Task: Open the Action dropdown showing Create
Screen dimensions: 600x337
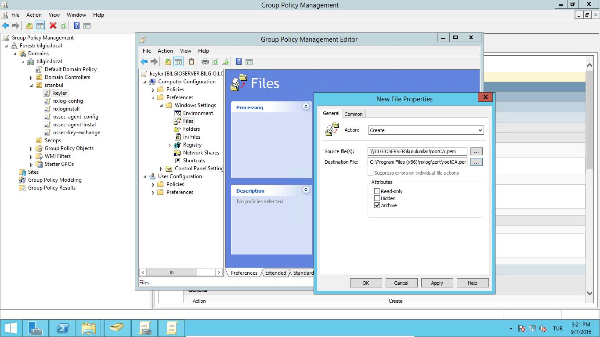Action: pyautogui.click(x=426, y=130)
